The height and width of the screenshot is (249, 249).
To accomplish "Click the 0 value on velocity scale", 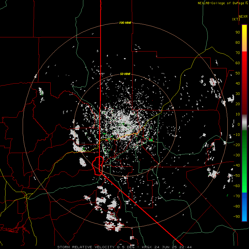I will point(239,124).
